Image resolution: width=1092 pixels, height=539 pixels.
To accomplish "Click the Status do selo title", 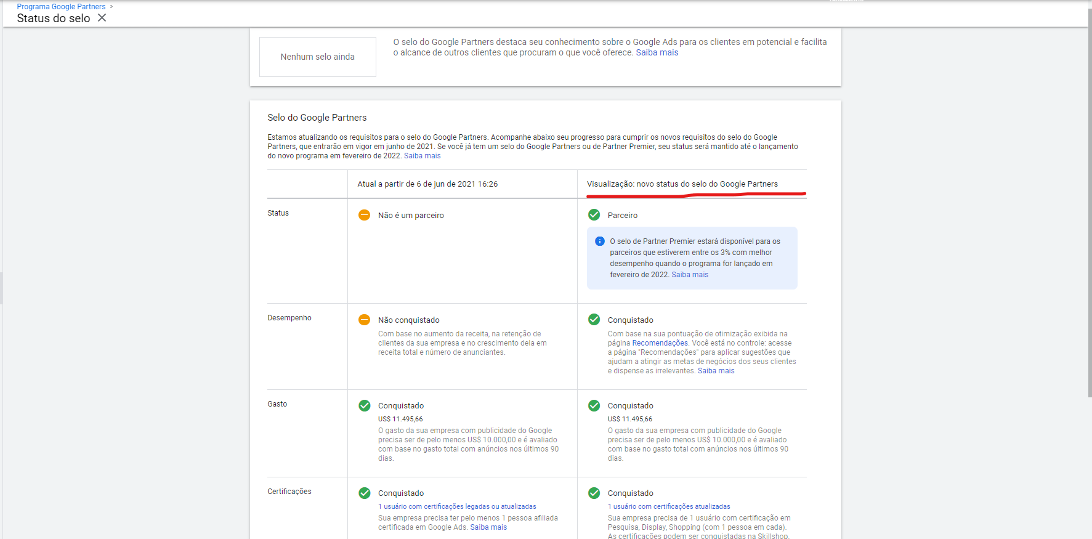I will (54, 18).
